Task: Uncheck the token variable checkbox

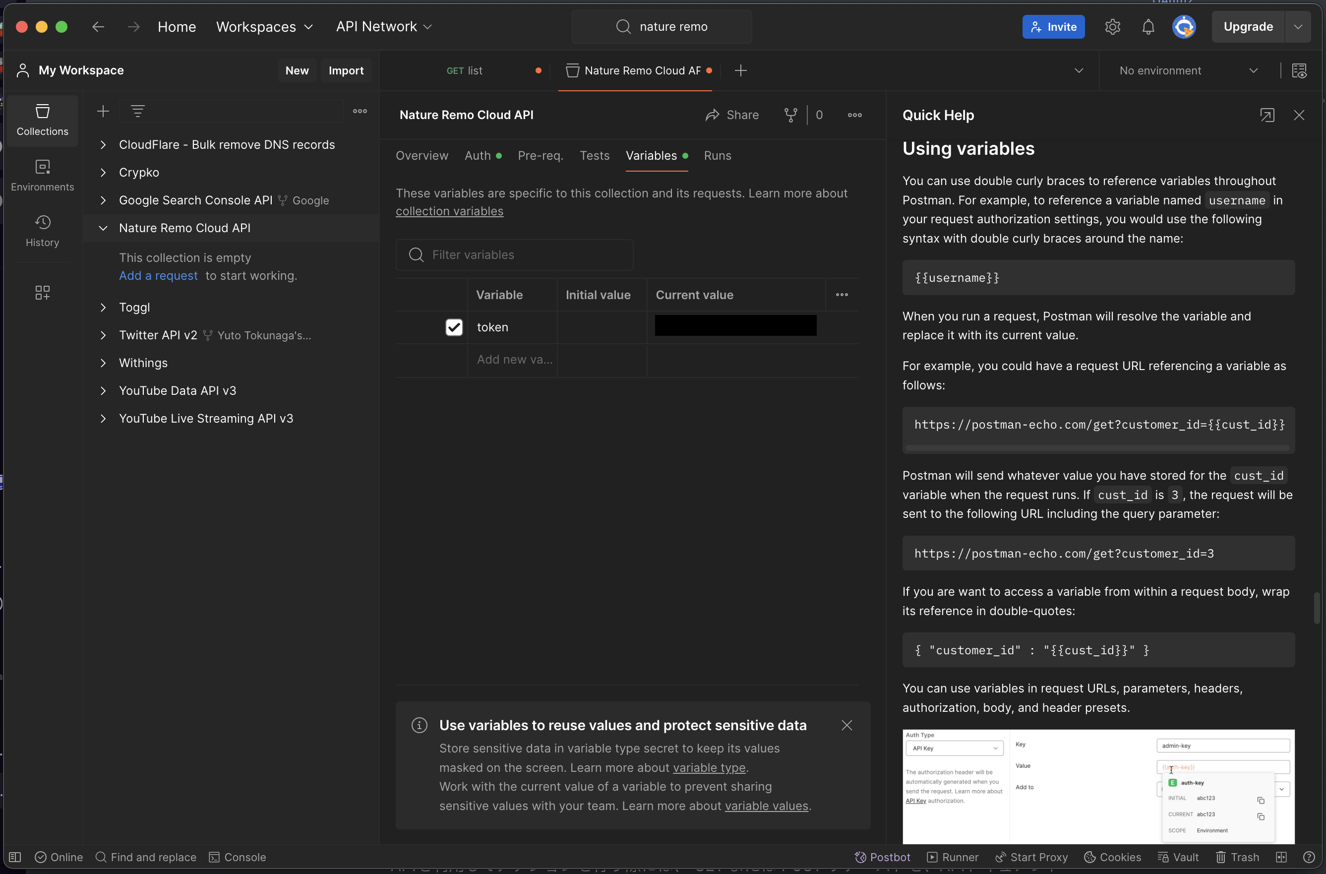Action: [454, 327]
